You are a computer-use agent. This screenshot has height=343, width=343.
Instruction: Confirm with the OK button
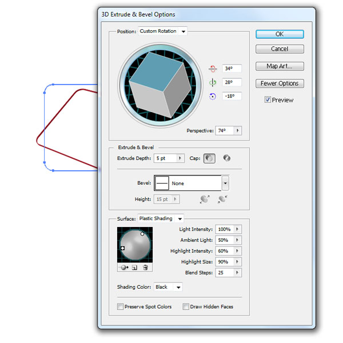(x=280, y=34)
